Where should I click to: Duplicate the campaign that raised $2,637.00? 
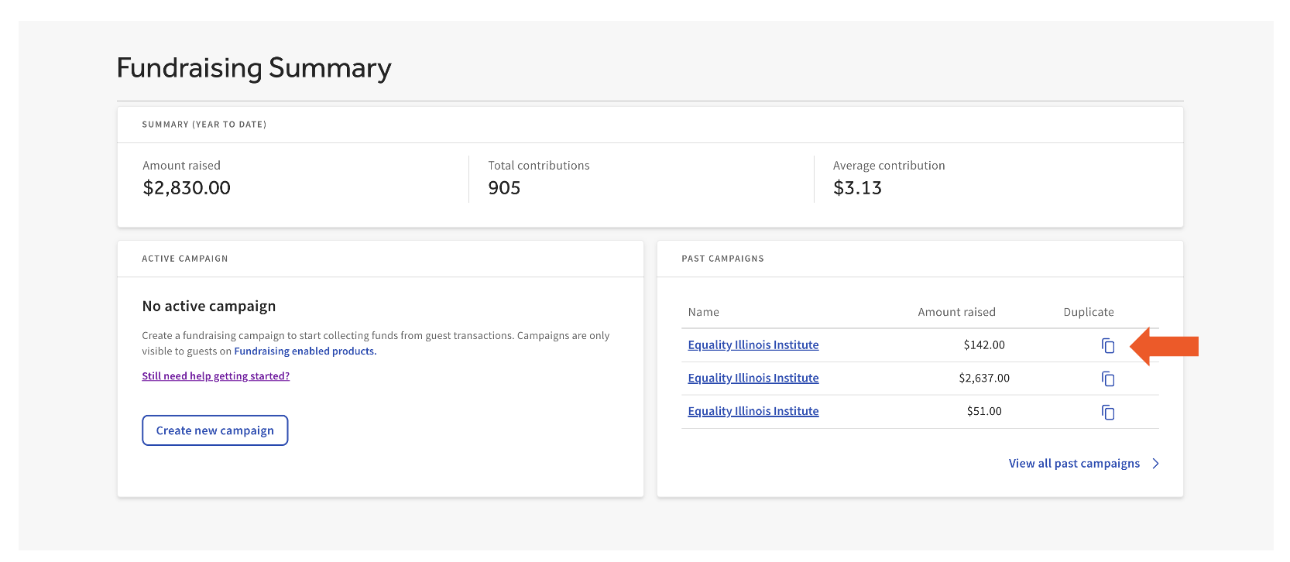(1108, 379)
